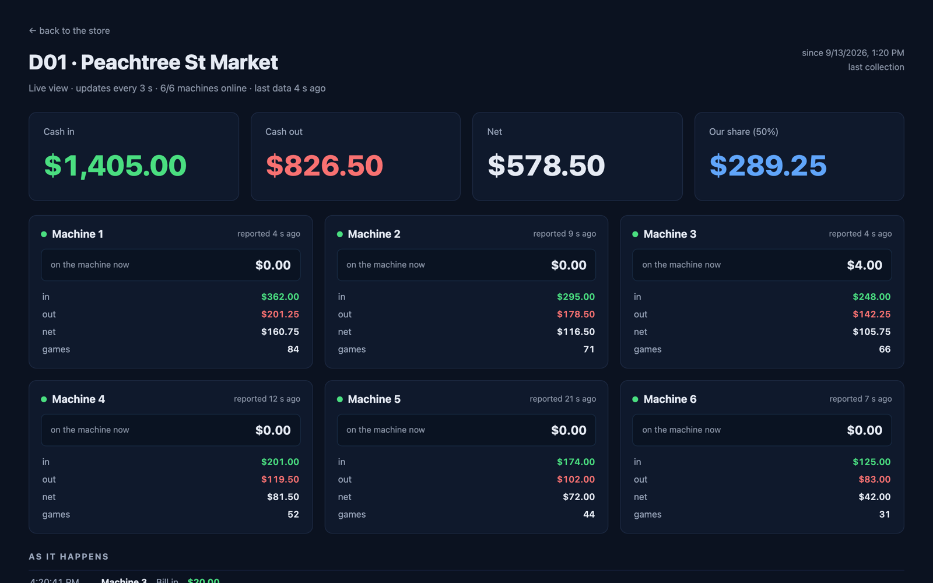Click Machine 5 green online status dot
The height and width of the screenshot is (583, 933).
pyautogui.click(x=340, y=399)
